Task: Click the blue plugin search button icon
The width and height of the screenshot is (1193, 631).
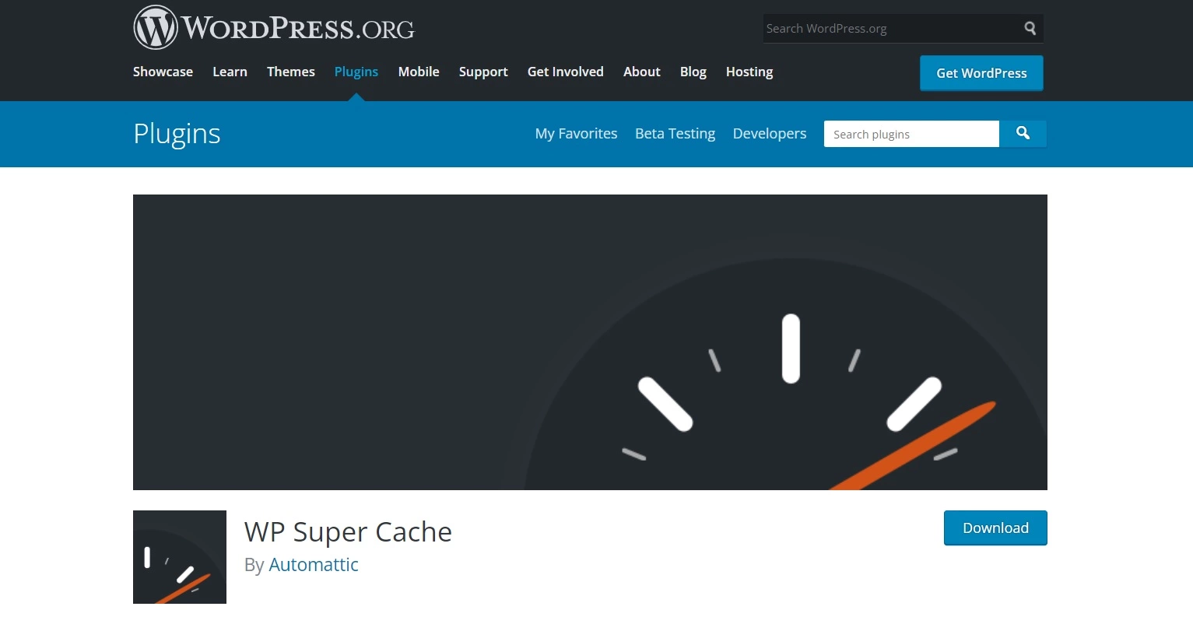Action: [1023, 133]
